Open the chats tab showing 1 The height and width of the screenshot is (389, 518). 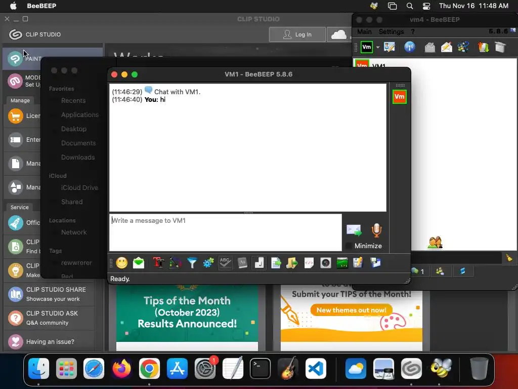[x=418, y=271]
